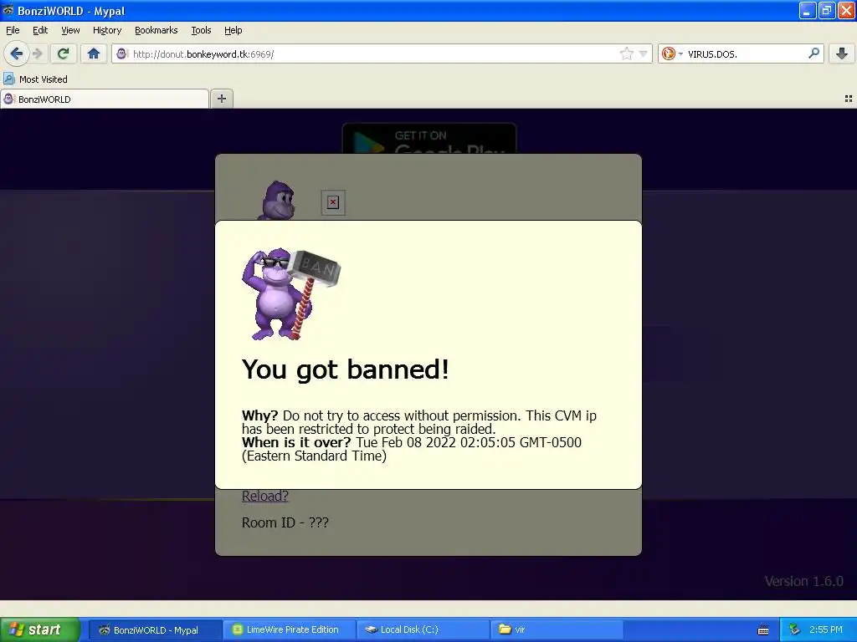Viewport: 857px width, 642px height.
Task: Close the Mypal browser window
Action: pyautogui.click(x=846, y=10)
